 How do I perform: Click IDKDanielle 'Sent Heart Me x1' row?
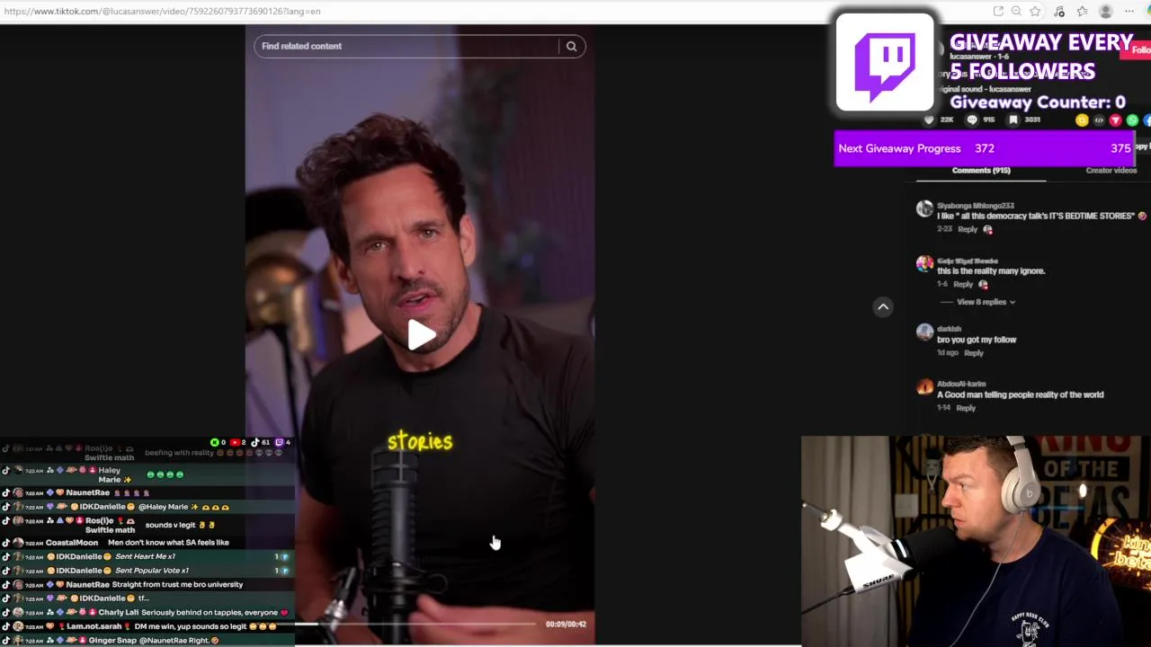pos(147,557)
